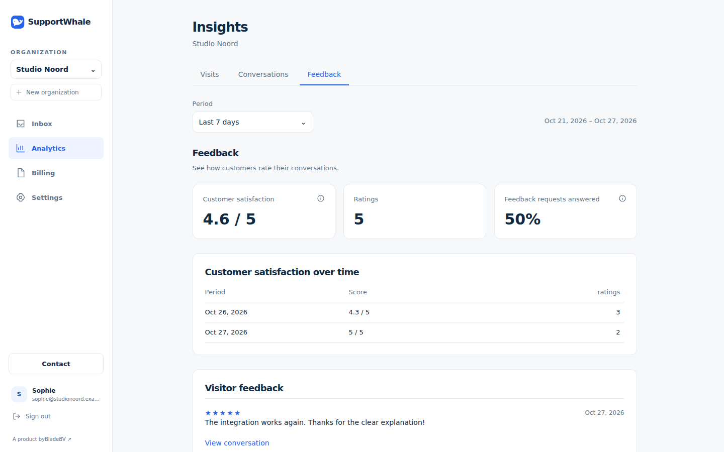The width and height of the screenshot is (724, 452).
Task: Open the Last 7 days period dropdown
Action: click(x=253, y=122)
